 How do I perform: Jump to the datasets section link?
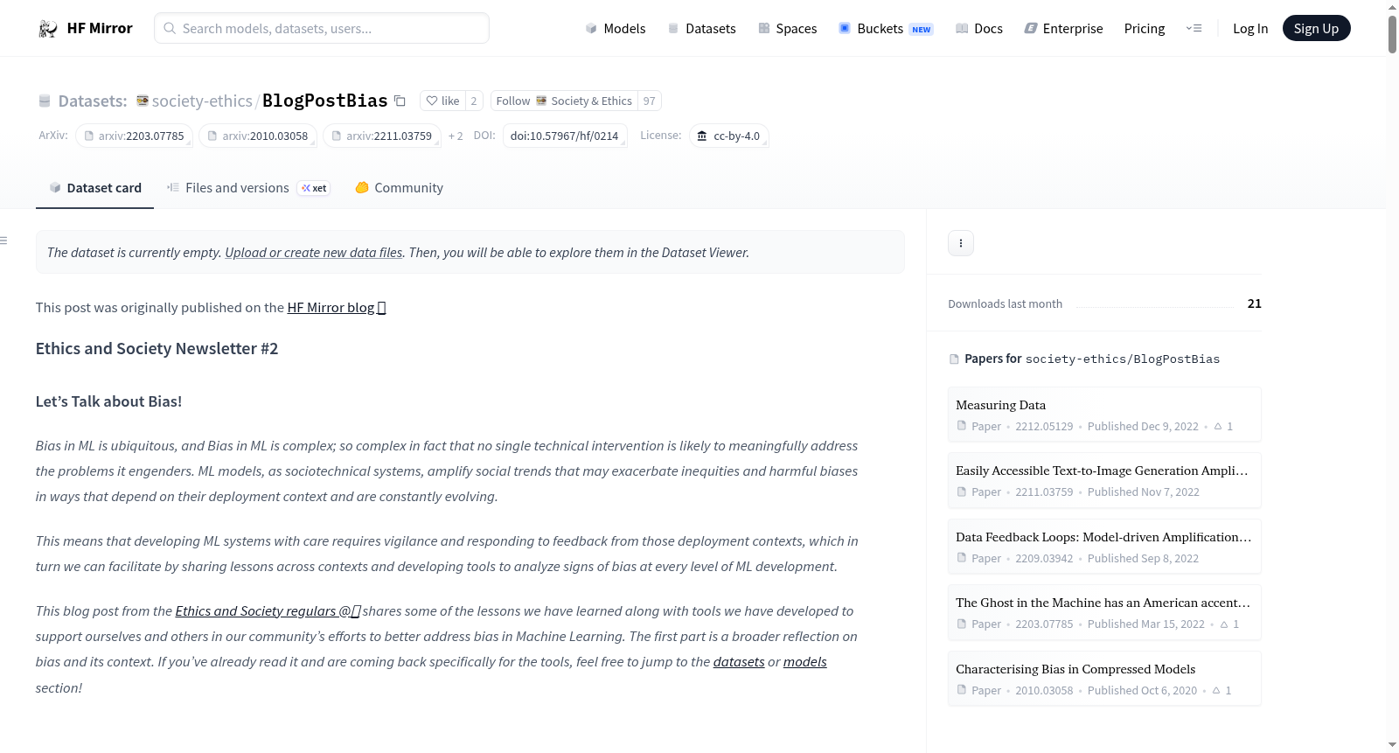point(739,662)
